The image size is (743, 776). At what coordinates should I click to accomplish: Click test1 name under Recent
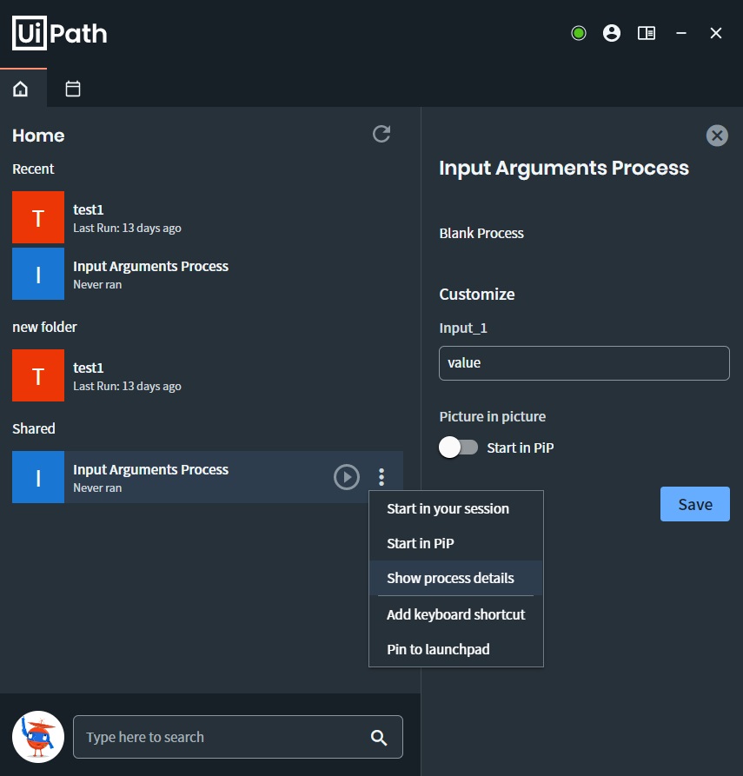88,209
